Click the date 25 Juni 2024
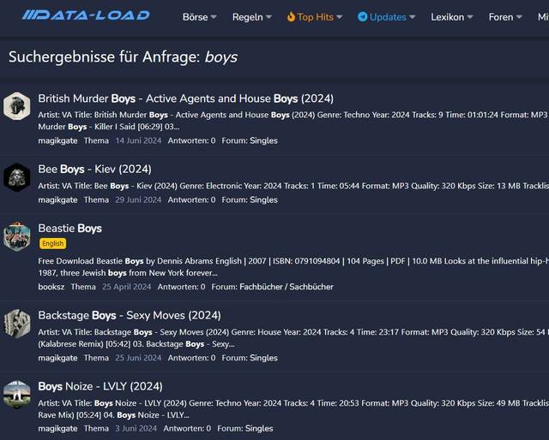 (138, 358)
